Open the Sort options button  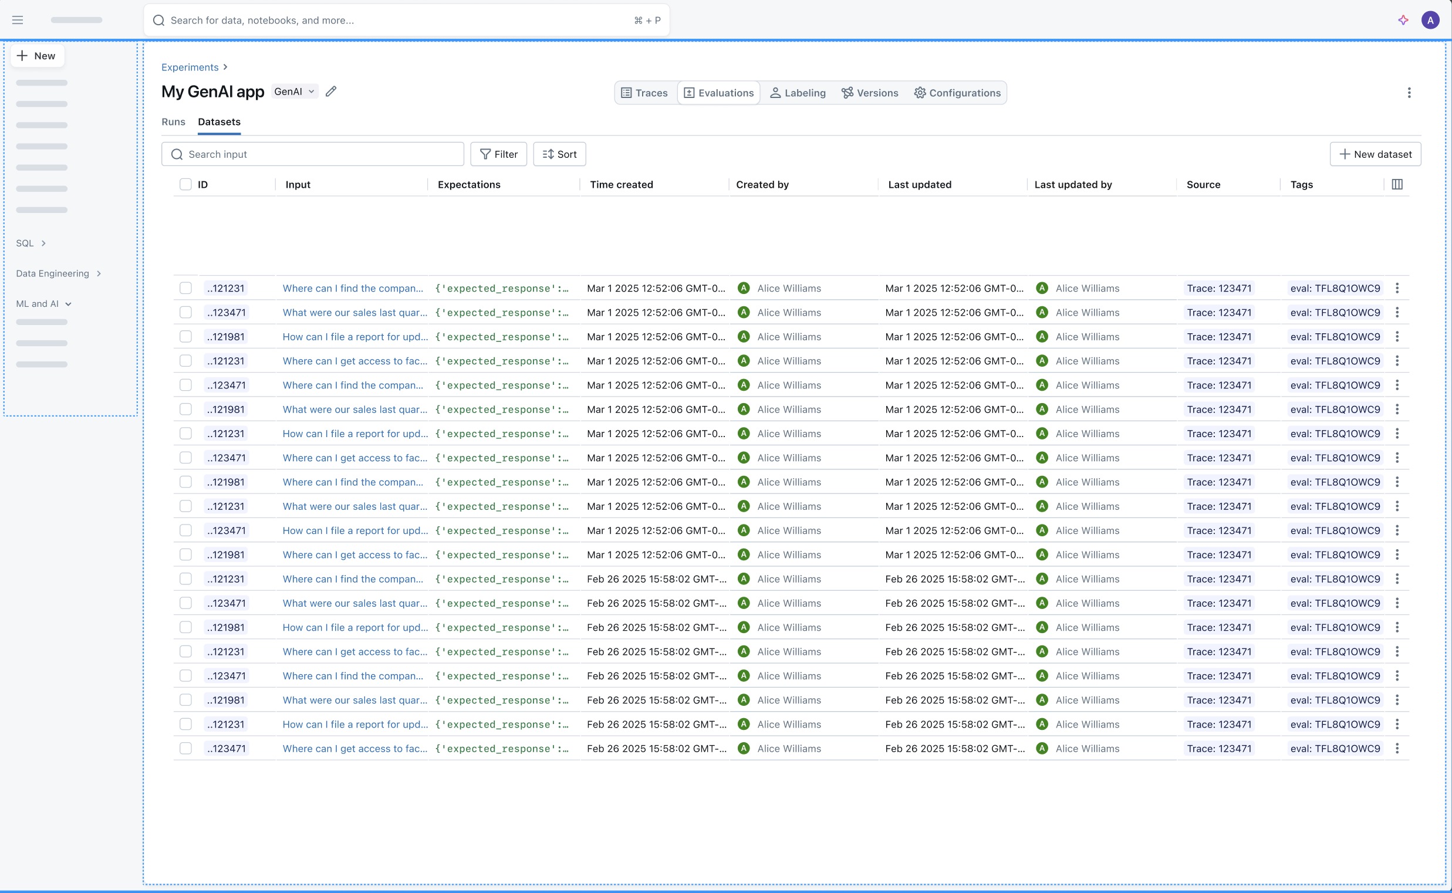click(559, 154)
